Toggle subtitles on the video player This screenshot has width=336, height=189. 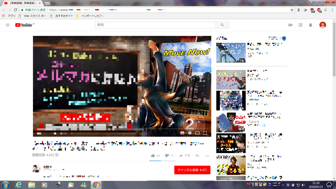click(x=182, y=133)
